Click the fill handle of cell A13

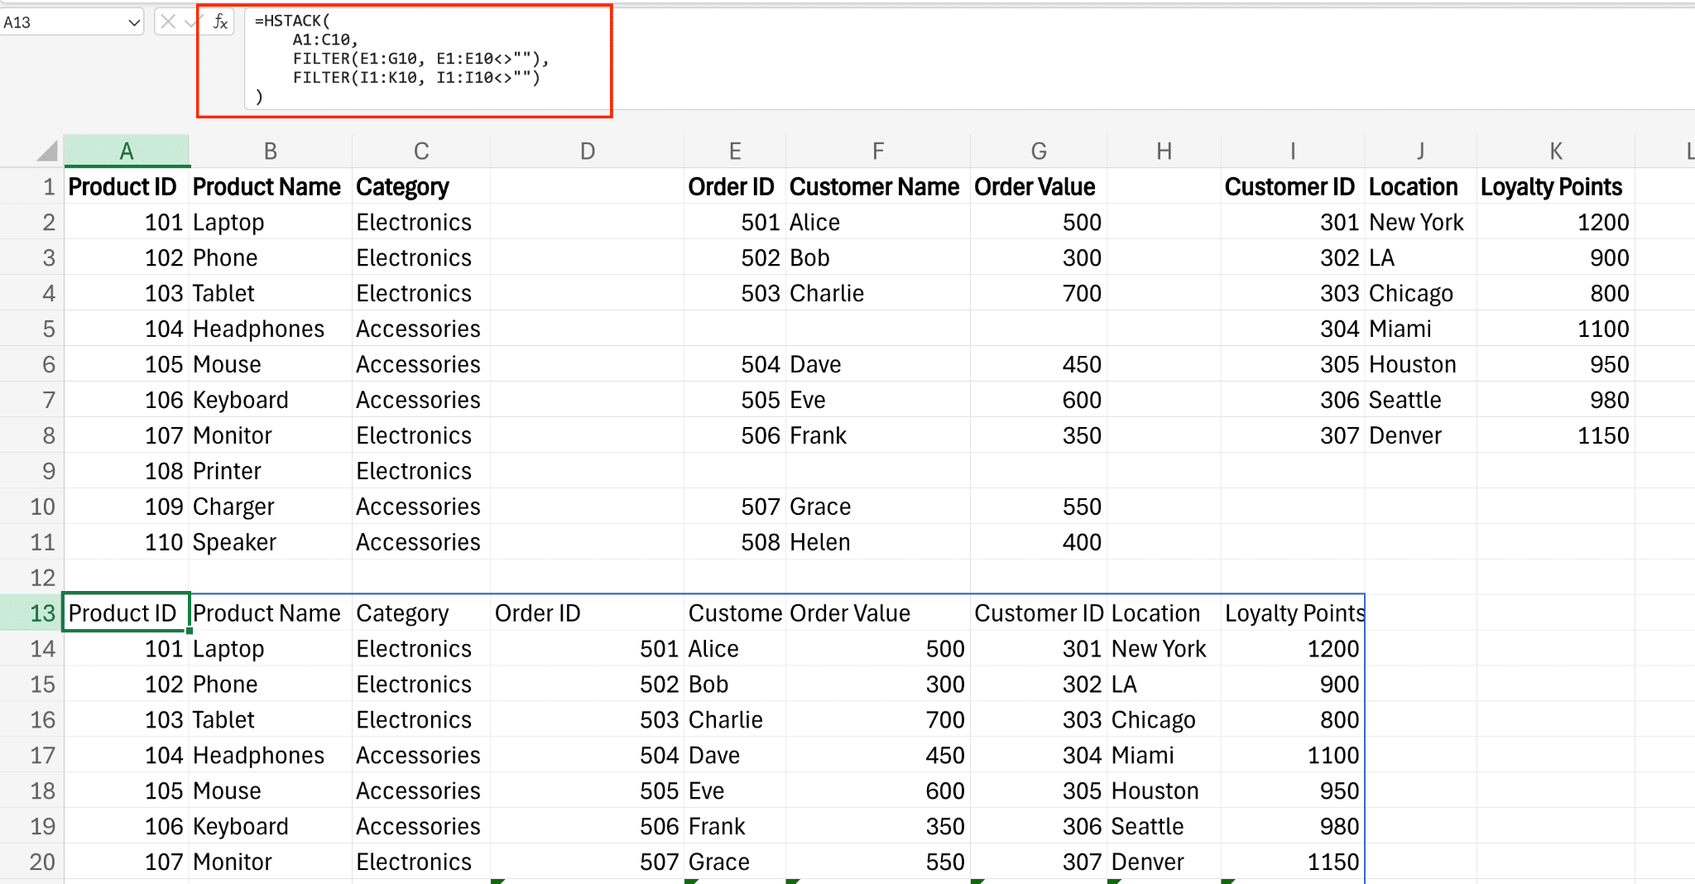click(190, 631)
